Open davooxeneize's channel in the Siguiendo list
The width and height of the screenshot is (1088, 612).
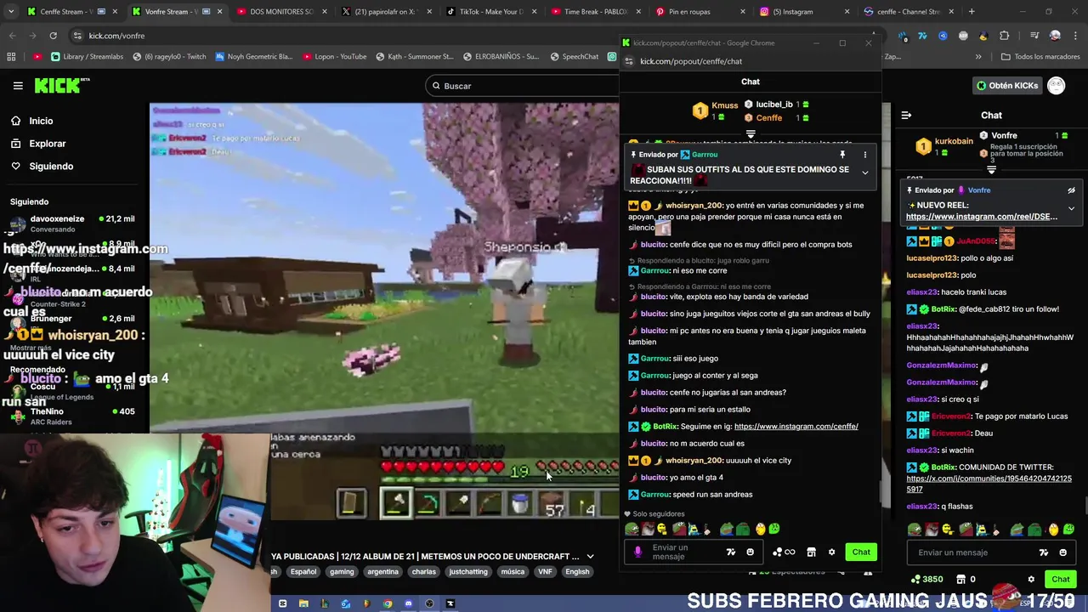(71, 224)
